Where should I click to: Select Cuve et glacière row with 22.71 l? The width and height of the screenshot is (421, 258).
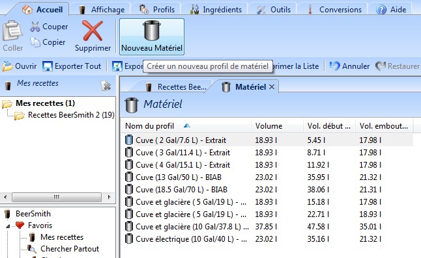(x=268, y=214)
